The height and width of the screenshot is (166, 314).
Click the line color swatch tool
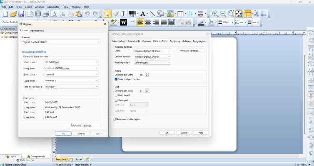coord(201,22)
